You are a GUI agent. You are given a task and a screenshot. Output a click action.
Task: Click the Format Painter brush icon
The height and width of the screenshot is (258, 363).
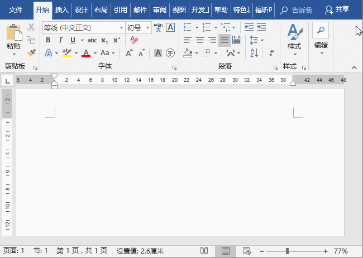pyautogui.click(x=31, y=53)
